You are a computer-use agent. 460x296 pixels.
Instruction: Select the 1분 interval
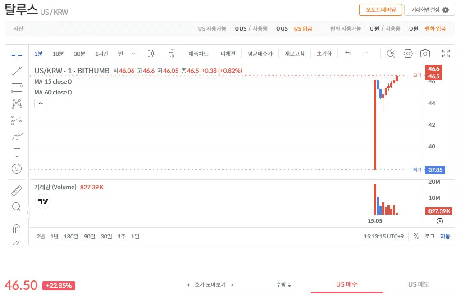(x=38, y=54)
